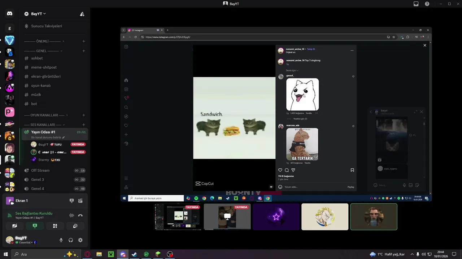Expand the OYUN KANALLARI category
This screenshot has width=462, height=259.
[47, 115]
